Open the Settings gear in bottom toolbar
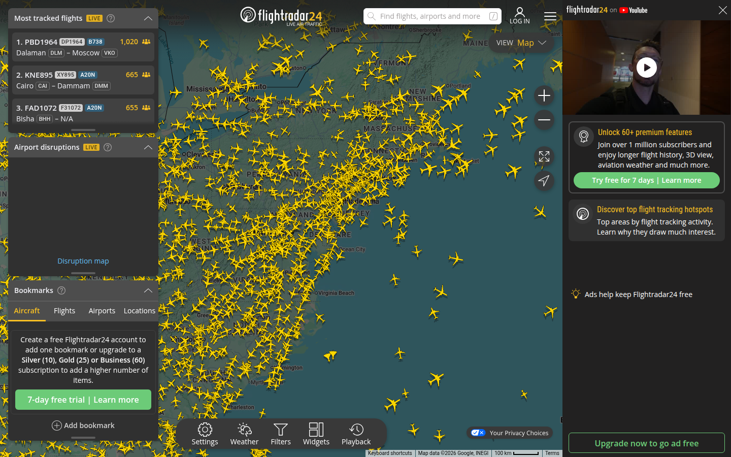Viewport: 731px width, 457px height. point(205,434)
